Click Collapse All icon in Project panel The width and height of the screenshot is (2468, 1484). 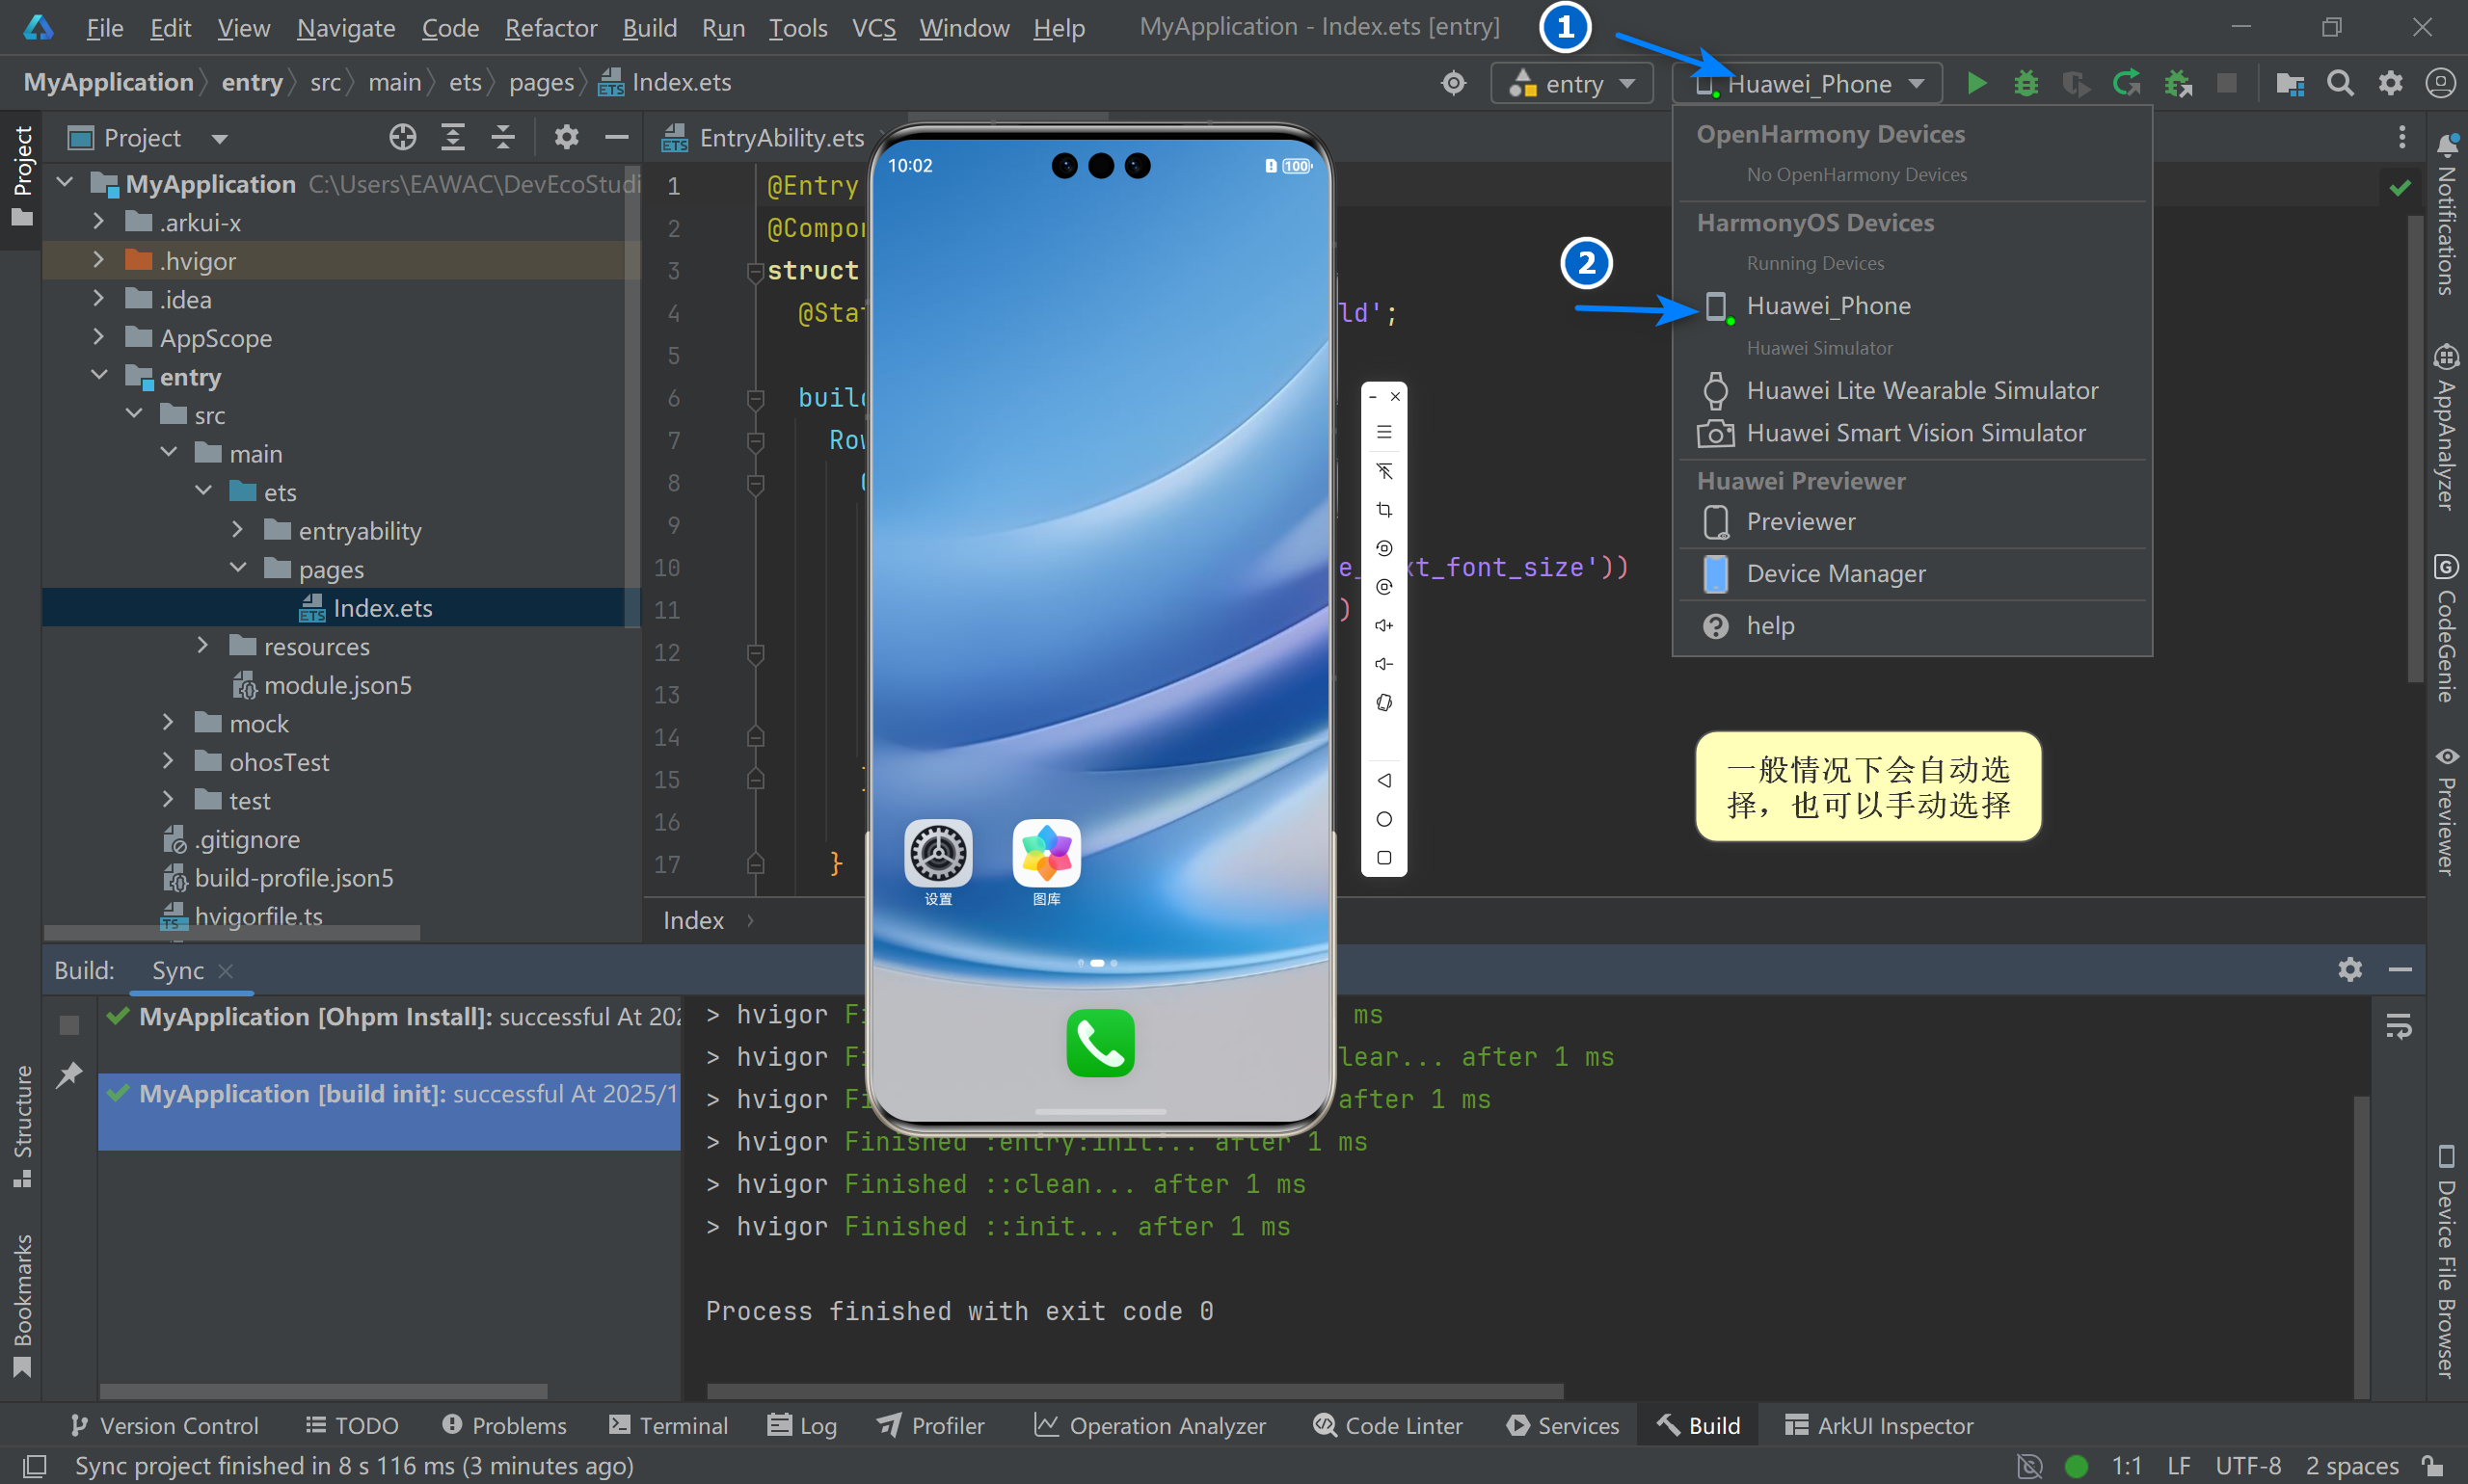503,137
